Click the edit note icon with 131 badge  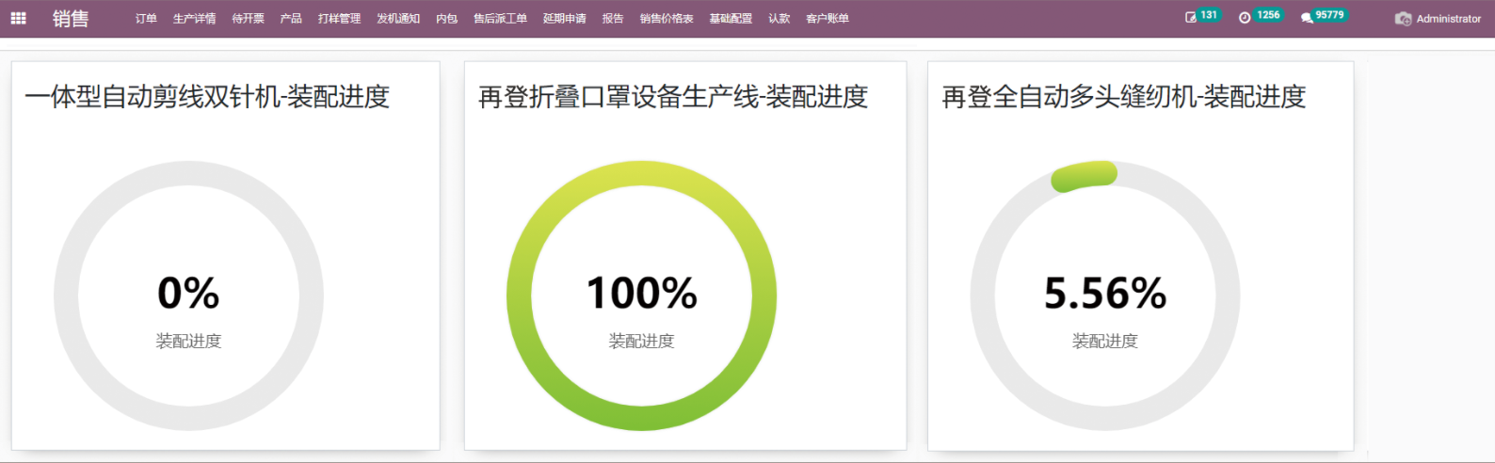click(x=1191, y=18)
